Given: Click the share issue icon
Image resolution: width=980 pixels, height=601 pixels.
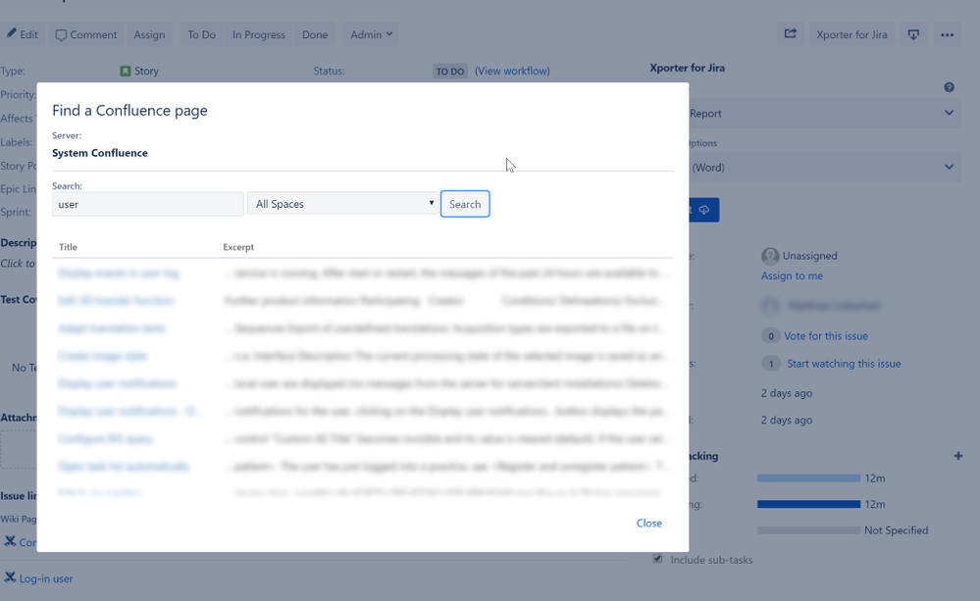Looking at the screenshot, I should [x=791, y=34].
